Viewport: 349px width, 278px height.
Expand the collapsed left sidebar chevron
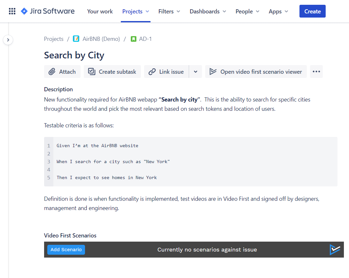pyautogui.click(x=8, y=40)
